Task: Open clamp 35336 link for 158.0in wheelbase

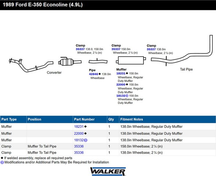Action: tap(79, 146)
